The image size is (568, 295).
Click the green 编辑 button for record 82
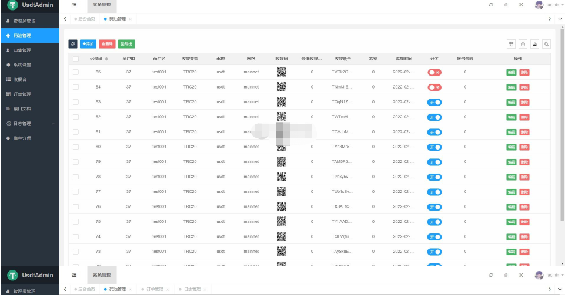[x=512, y=117]
